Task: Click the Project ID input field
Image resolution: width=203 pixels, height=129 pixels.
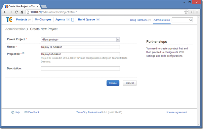Action: pos(80,54)
